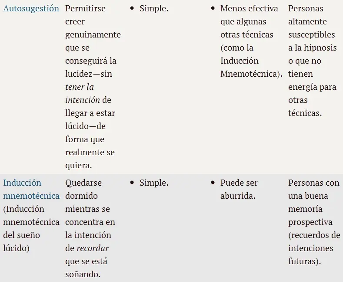
Task: Click the "Puede ser aburrida." text
Action: click(x=239, y=189)
